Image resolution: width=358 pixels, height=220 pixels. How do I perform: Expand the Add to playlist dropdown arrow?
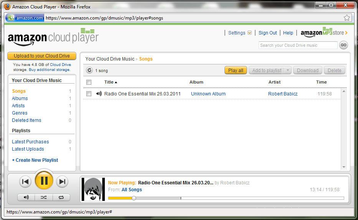click(288, 71)
